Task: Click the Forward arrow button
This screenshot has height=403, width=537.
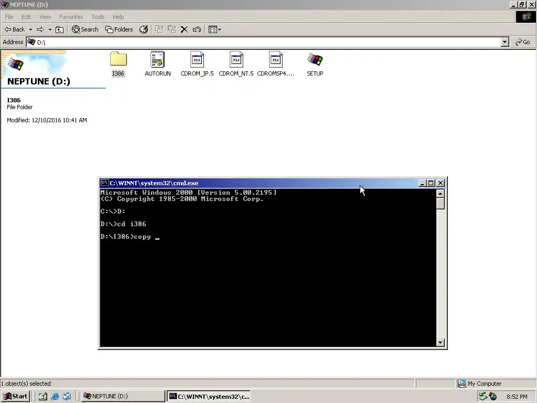Action: (x=40, y=29)
